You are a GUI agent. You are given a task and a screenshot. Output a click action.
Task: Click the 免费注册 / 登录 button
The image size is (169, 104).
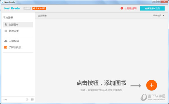point(152,8)
